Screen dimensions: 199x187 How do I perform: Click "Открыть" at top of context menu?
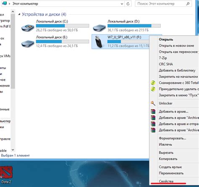point(166,40)
